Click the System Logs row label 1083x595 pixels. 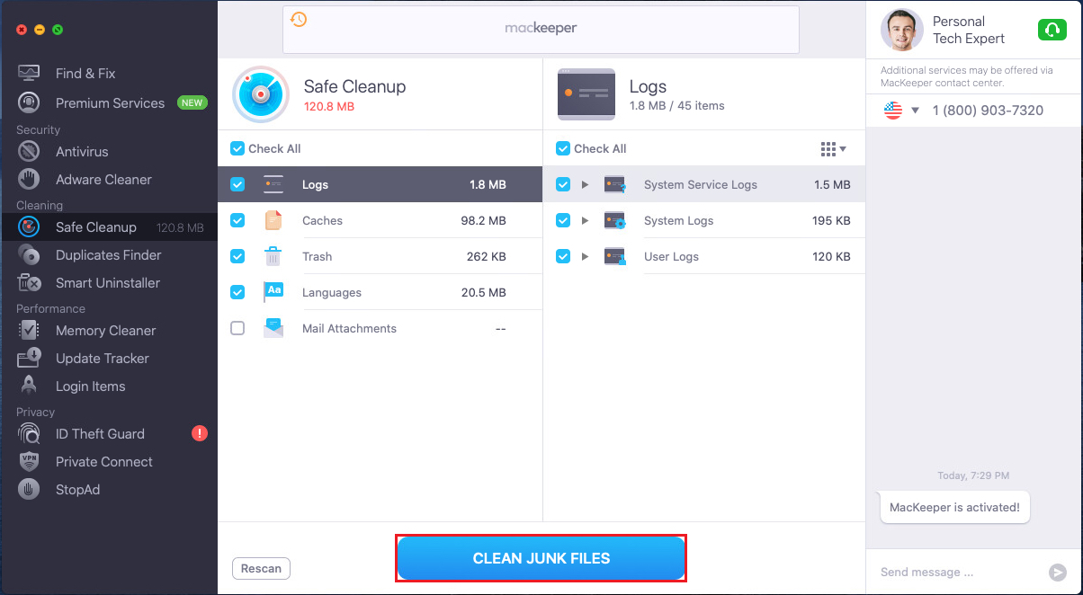(x=679, y=220)
